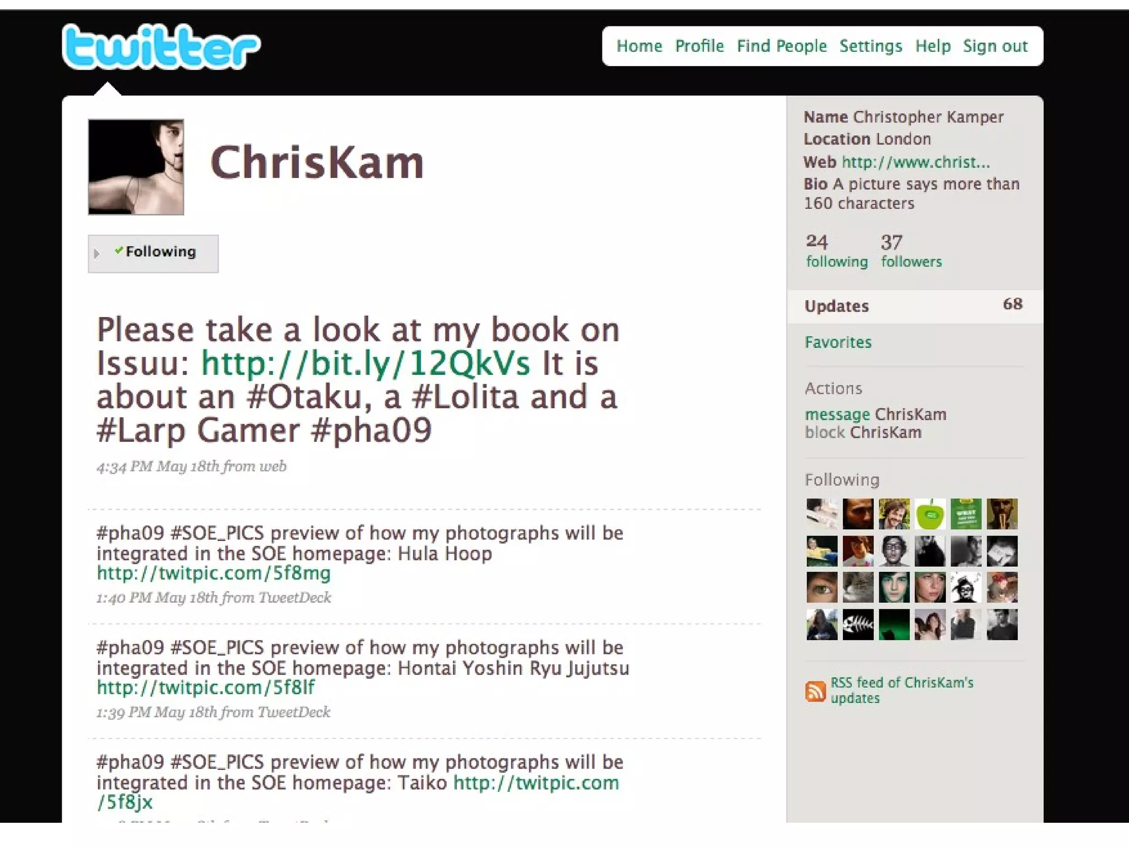The height and width of the screenshot is (847, 1129).
Task: Click the Twitter logo
Action: tap(161, 47)
